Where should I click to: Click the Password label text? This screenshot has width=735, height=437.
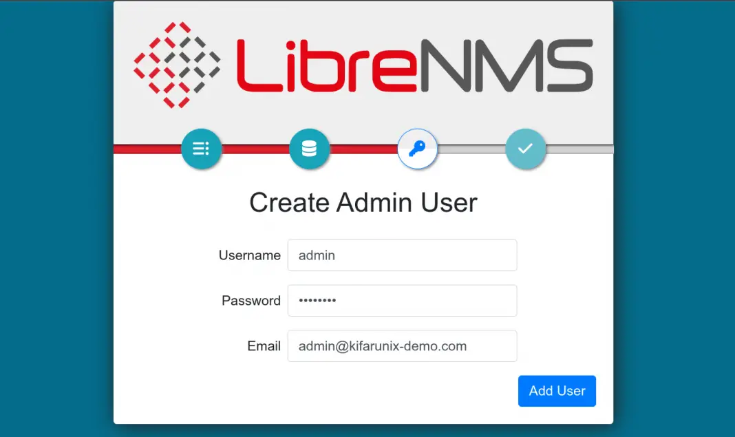[x=251, y=301]
